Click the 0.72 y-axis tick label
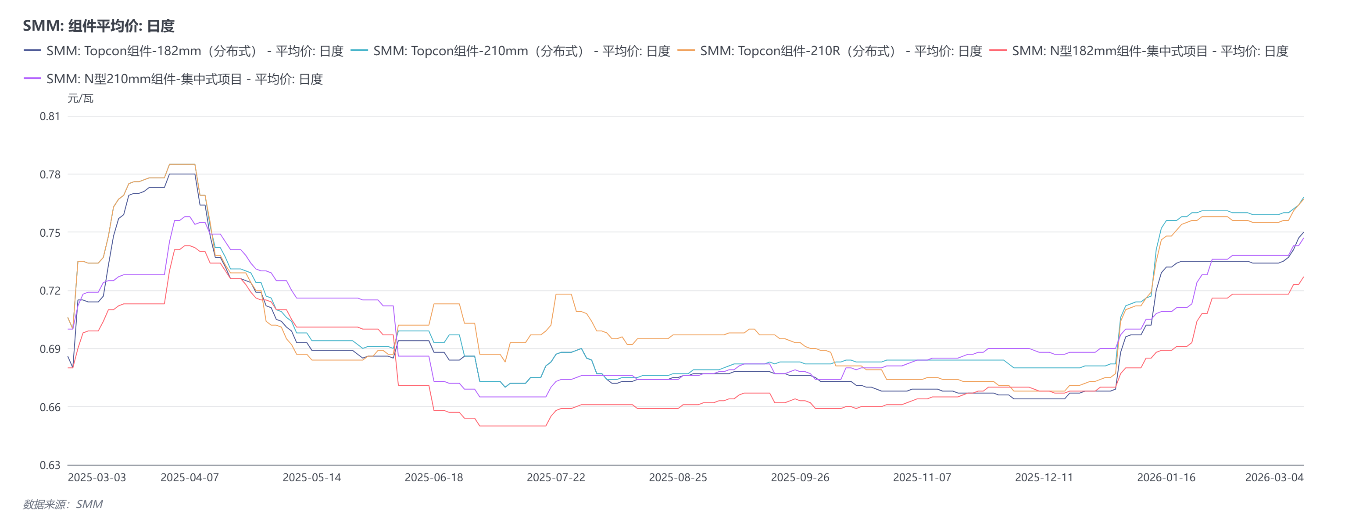The width and height of the screenshot is (1352, 526). click(50, 291)
